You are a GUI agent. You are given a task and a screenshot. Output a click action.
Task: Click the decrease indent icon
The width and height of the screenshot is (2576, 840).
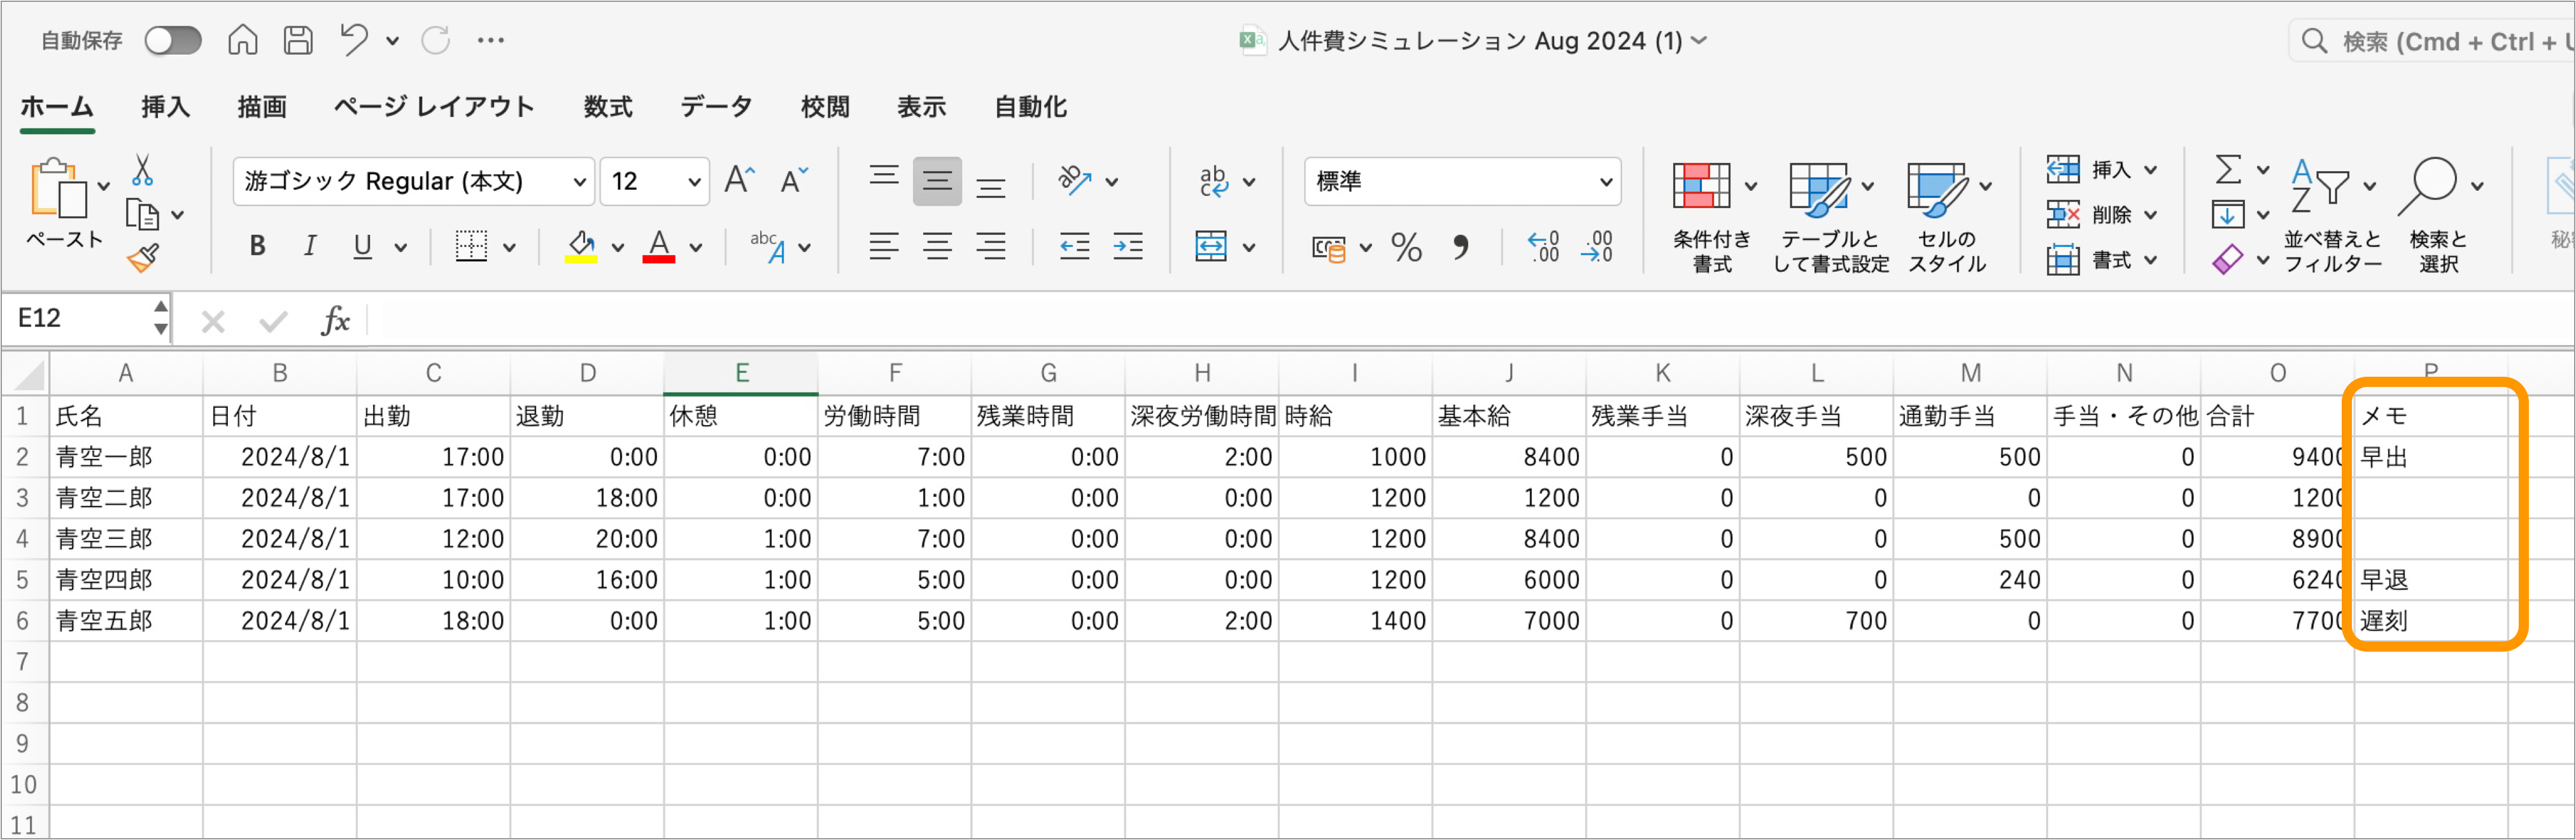click(1075, 246)
